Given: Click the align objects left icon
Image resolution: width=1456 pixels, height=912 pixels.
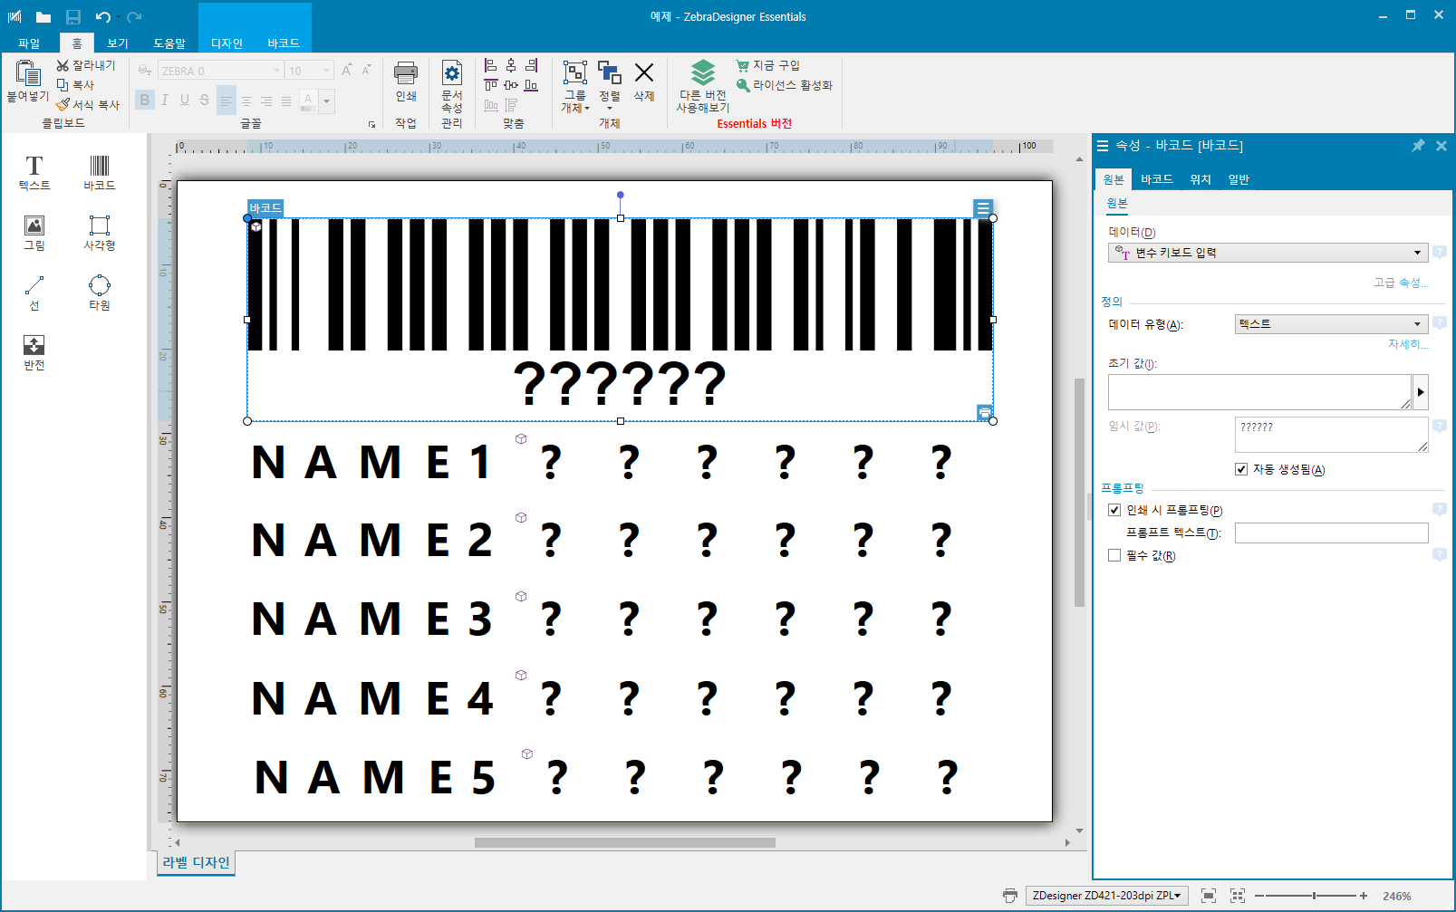Looking at the screenshot, I should click(x=490, y=65).
